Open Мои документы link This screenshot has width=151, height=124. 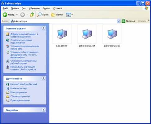pyautogui.click(x=19, y=92)
